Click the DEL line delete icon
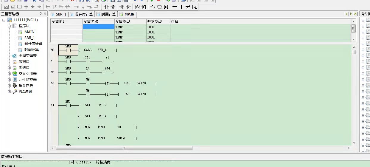The height and width of the screenshot is (167, 370). tap(195, 7)
